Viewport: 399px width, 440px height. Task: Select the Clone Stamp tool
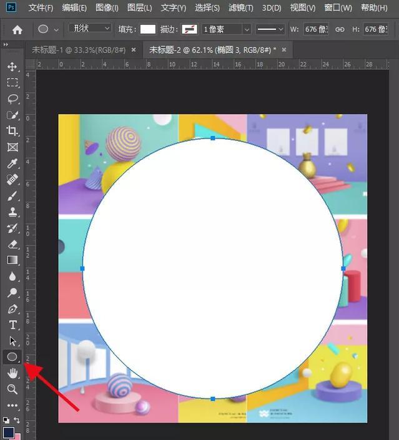[12, 212]
